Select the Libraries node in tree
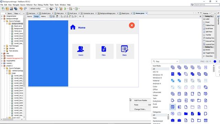This screenshot has height=124, width=220. [x=12, y=48]
